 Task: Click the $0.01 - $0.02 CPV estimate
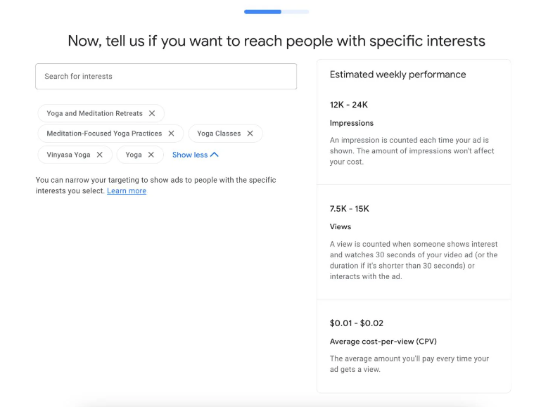[x=357, y=323]
